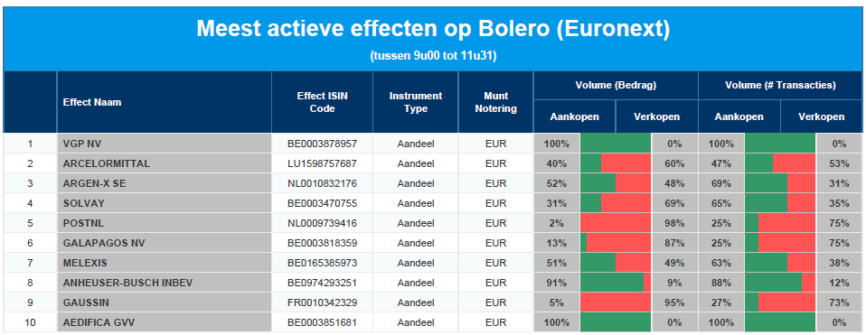Click the SOLVAY effect name
Viewport: 866px width, 335px height.
[84, 203]
